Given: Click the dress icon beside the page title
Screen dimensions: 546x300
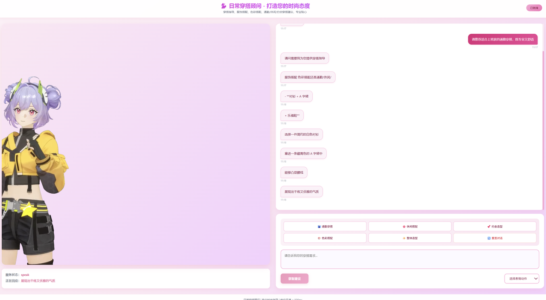Looking at the screenshot, I should point(224,6).
